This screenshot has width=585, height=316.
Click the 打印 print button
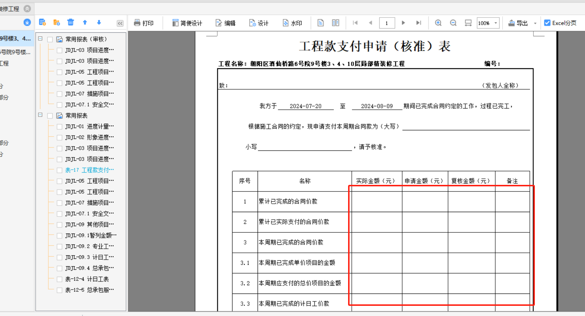click(x=144, y=23)
